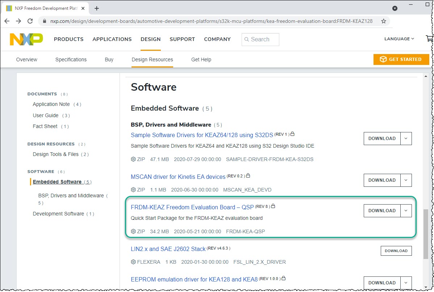Click the lock icon next to FRDM-KEAZ QSP
Image resolution: width=434 pixels, height=292 pixels.
coord(273,206)
